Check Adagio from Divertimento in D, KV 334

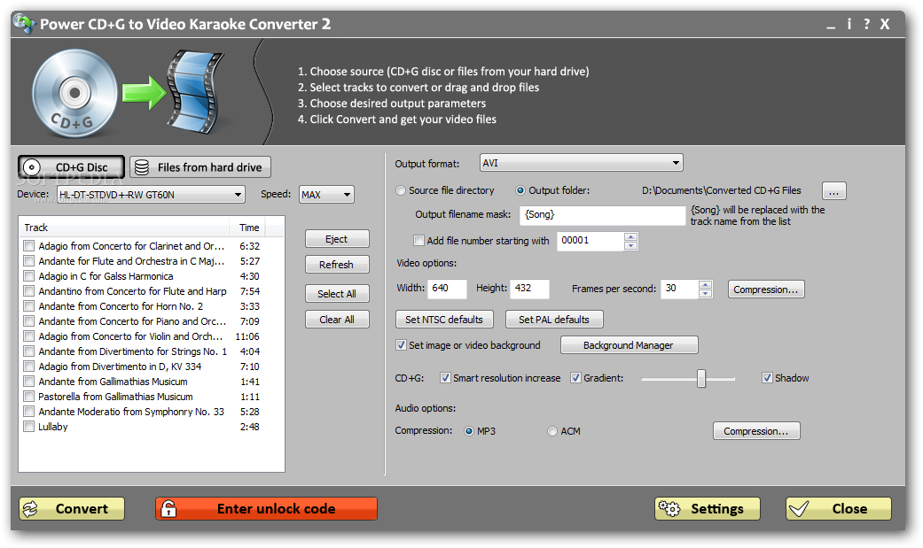29,367
